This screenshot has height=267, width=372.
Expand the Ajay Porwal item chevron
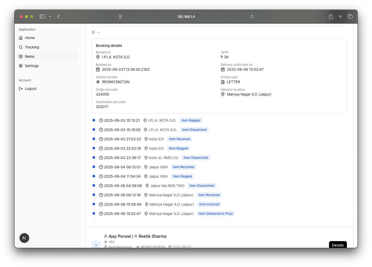(x=96, y=245)
